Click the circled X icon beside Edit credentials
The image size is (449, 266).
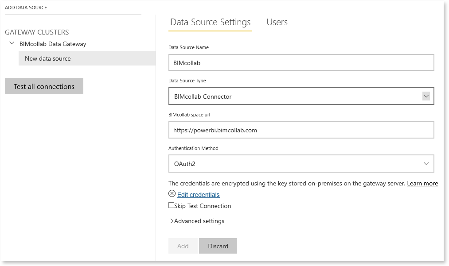tap(172, 194)
